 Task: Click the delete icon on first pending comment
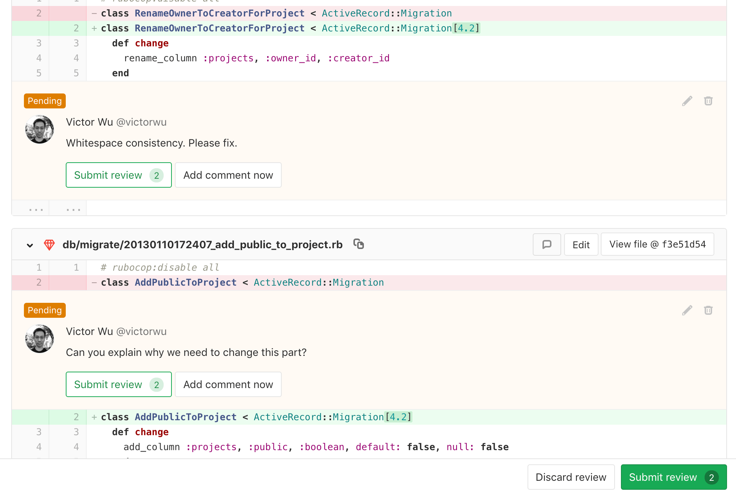pyautogui.click(x=708, y=101)
